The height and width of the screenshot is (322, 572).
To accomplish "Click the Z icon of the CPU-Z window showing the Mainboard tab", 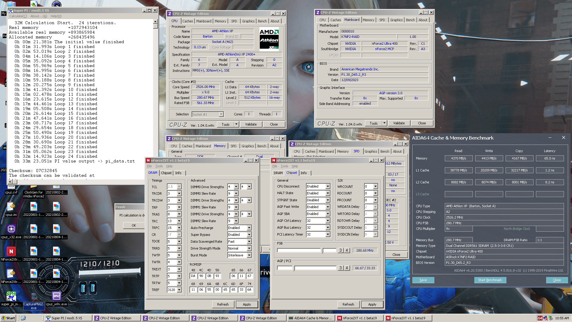I will coord(318,13).
